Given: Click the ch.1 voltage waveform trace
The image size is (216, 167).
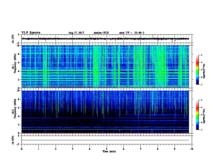Looking at the screenshot, I should pos(105,39).
